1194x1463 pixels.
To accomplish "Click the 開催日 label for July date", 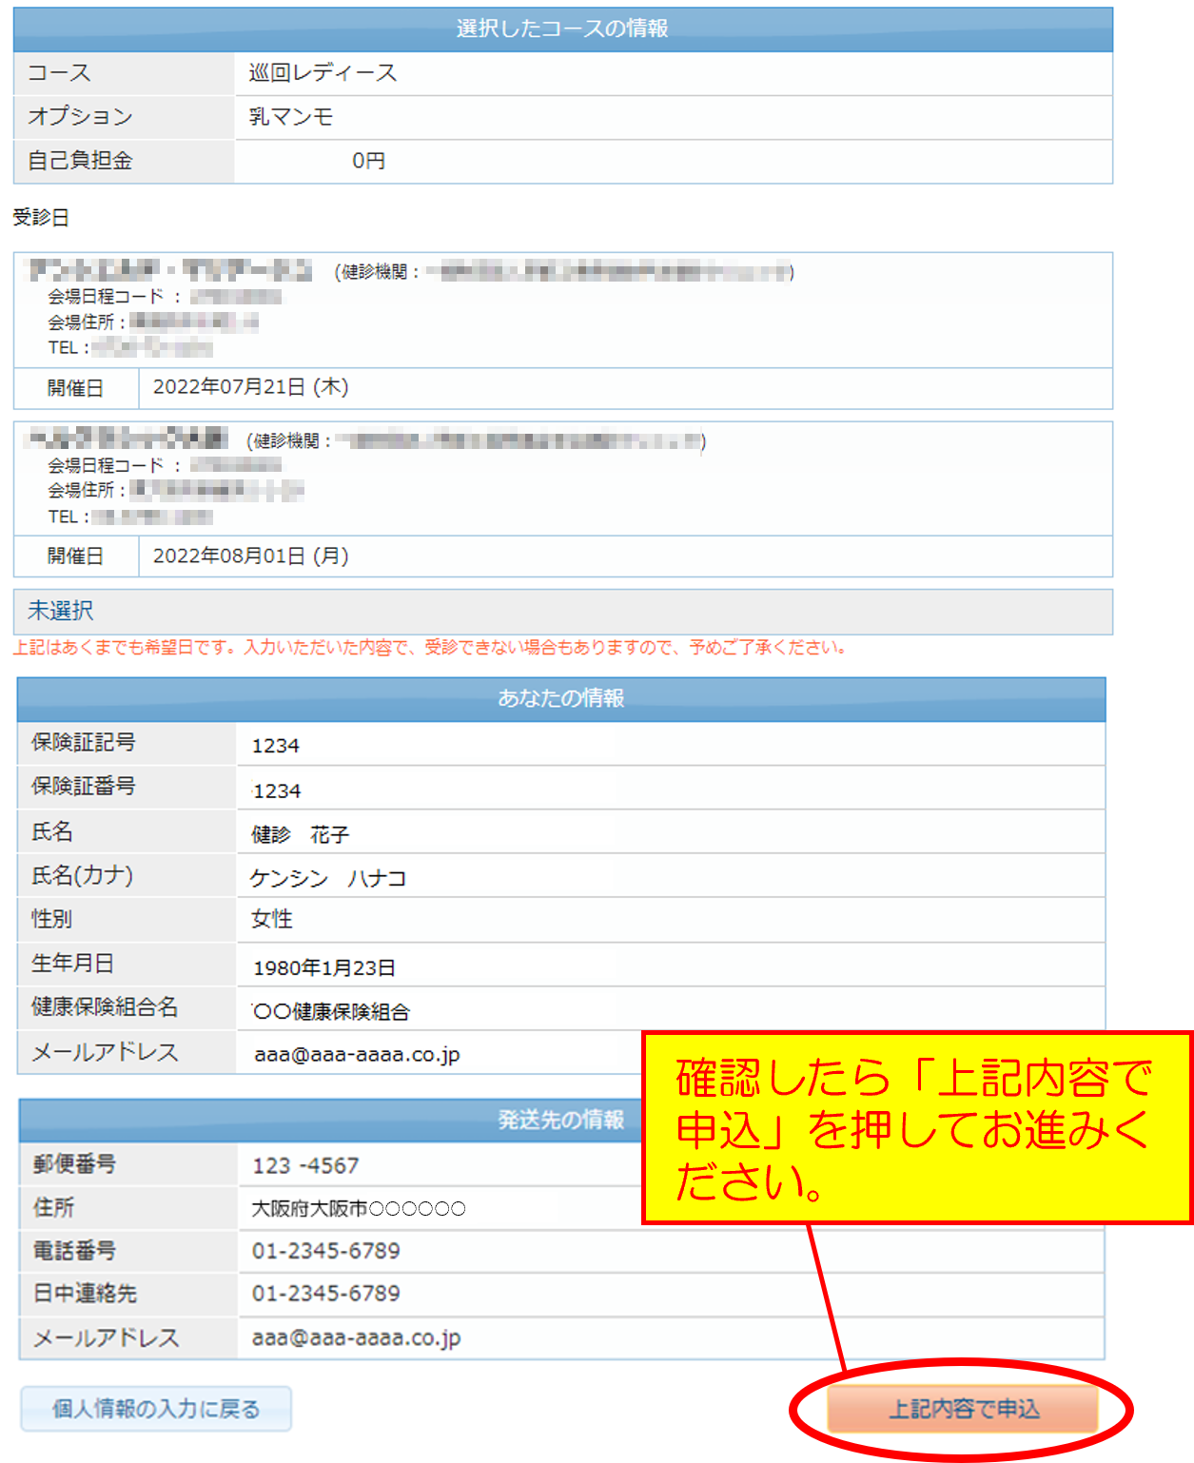I will [x=75, y=389].
